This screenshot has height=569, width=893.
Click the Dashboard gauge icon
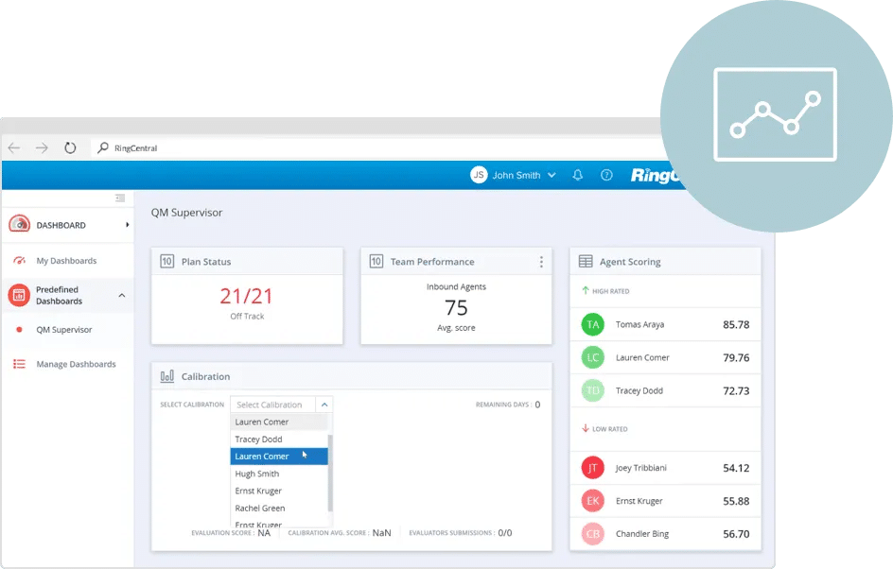click(19, 225)
